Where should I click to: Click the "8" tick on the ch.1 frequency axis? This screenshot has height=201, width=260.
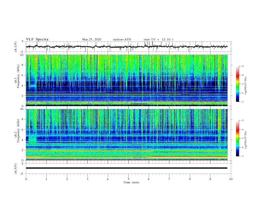click(x=23, y=65)
